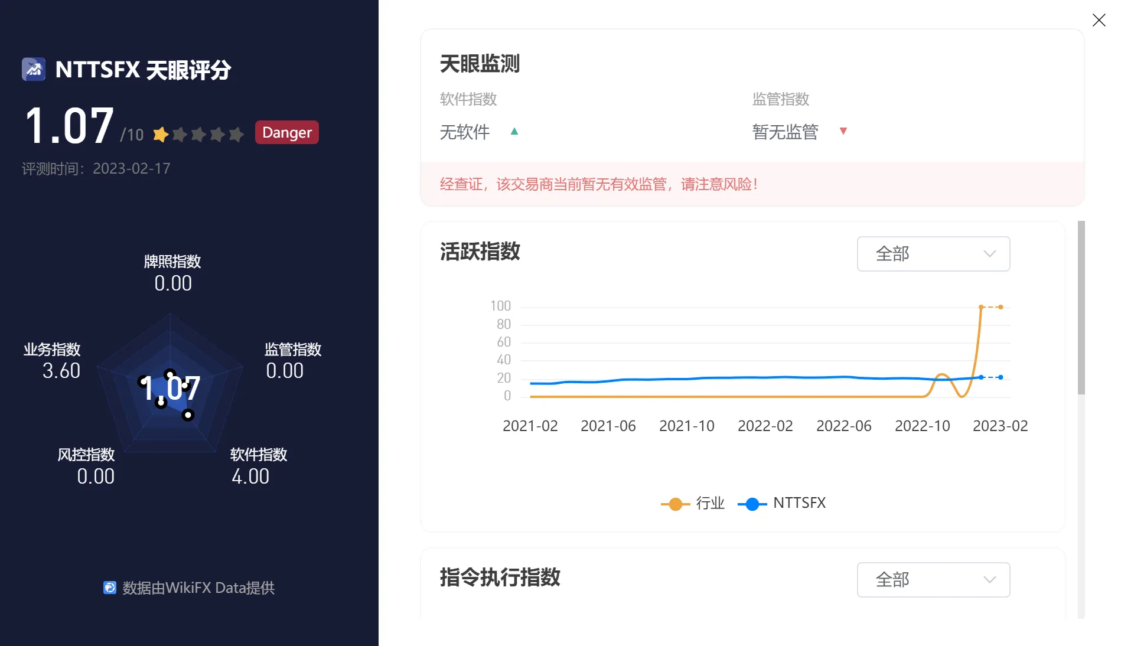Click the orange endpoint marker at 100
Viewport: 1121px width, 646px height.
point(1001,307)
